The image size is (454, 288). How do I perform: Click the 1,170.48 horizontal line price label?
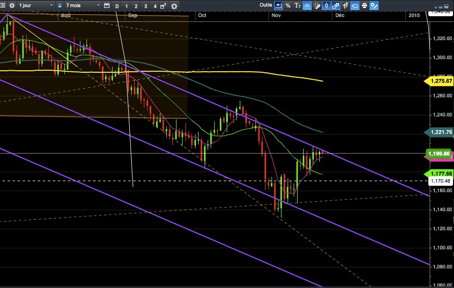pyautogui.click(x=441, y=181)
